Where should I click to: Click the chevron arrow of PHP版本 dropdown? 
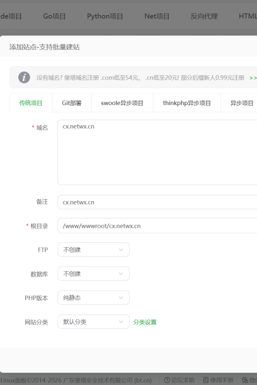(121, 298)
